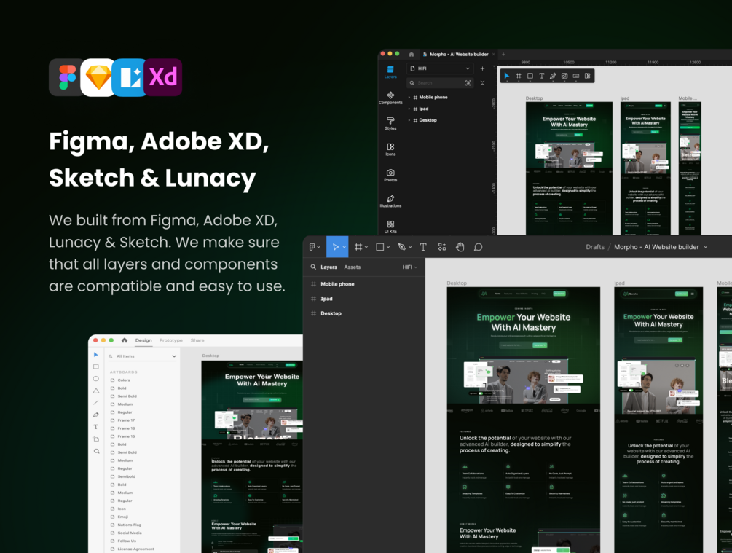Open Illustrations library in Lunacy sidebar
The image size is (732, 553).
[x=390, y=201]
